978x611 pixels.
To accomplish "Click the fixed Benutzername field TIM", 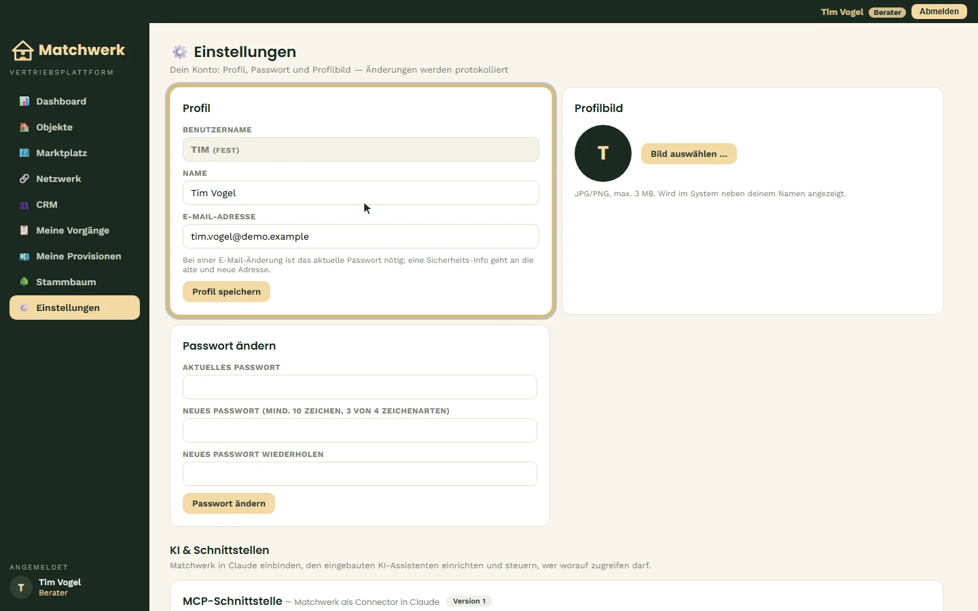I will [361, 149].
